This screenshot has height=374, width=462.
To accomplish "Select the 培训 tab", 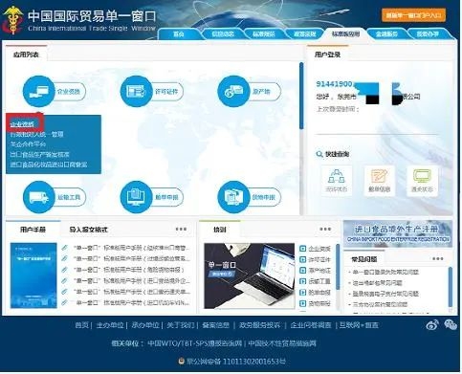I will pyautogui.click(x=220, y=230).
